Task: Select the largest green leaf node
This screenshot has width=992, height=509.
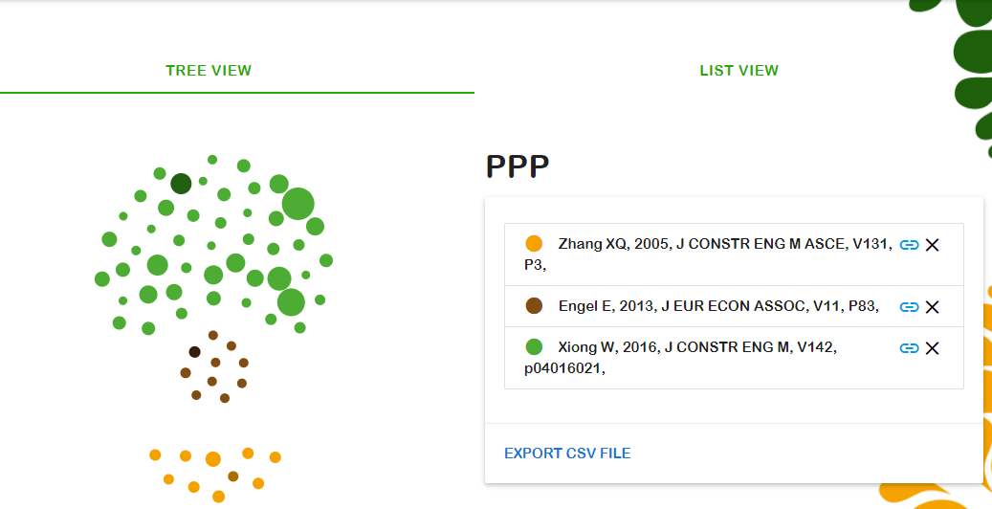Action: (x=298, y=204)
